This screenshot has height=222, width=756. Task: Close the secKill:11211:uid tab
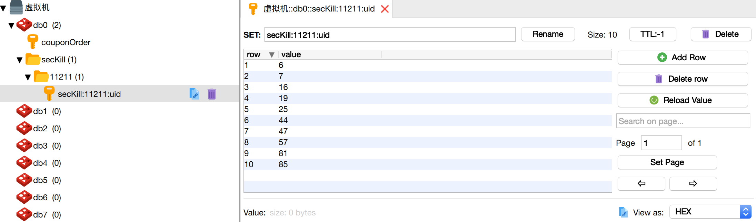385,9
